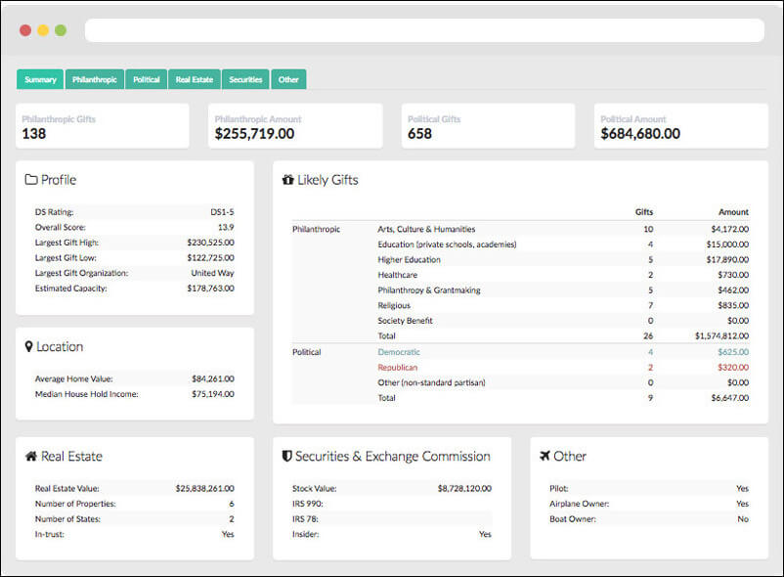Select the Political Gifts card showing 658
The height and width of the screenshot is (577, 784).
pos(486,124)
